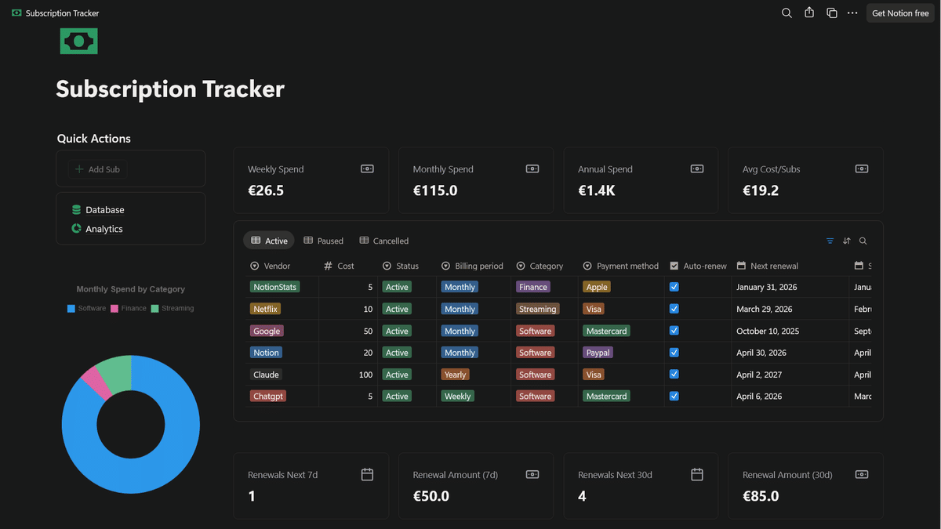Toggle Auto-renew checkbox for NotionStats
This screenshot has width=941, height=529.
click(674, 287)
